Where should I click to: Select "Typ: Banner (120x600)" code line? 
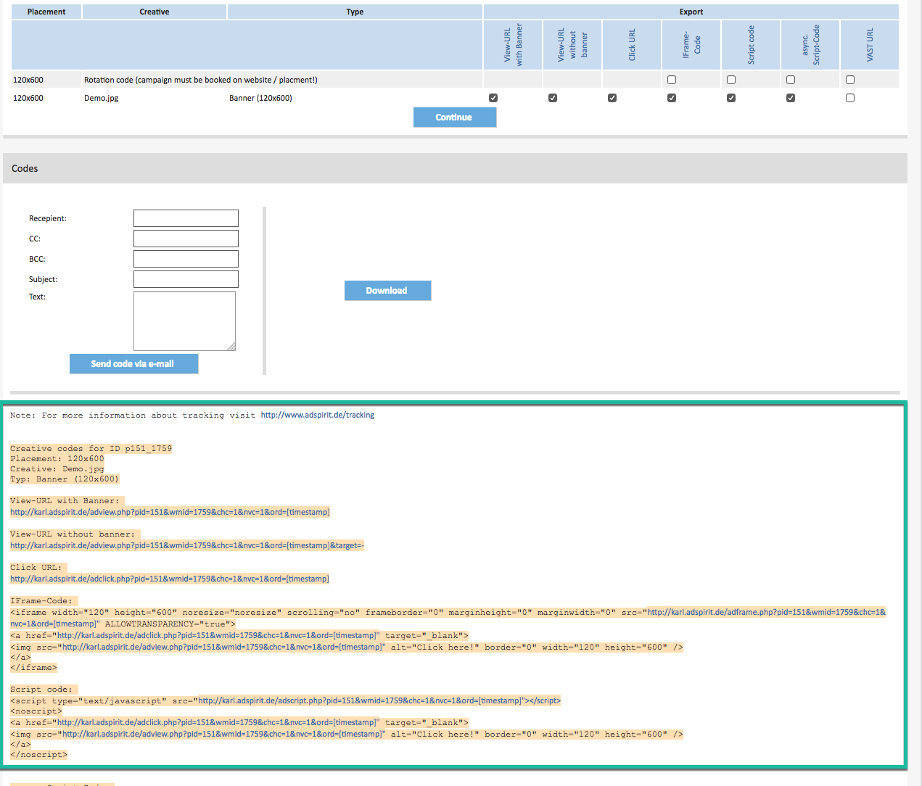65,479
